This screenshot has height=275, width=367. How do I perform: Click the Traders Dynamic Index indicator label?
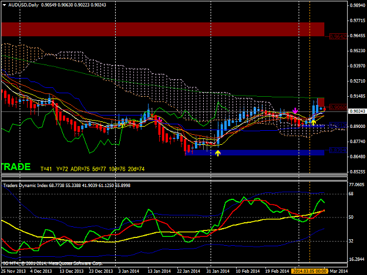(x=26, y=185)
